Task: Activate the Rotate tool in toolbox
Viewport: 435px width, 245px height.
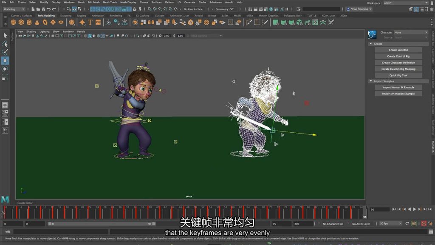Action: (x=5, y=69)
